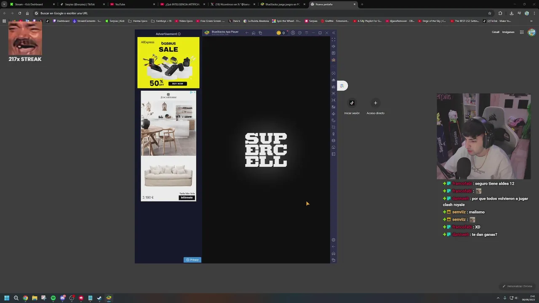Bookmark this page with star icon
This screenshot has width=539, height=303.
point(490,13)
